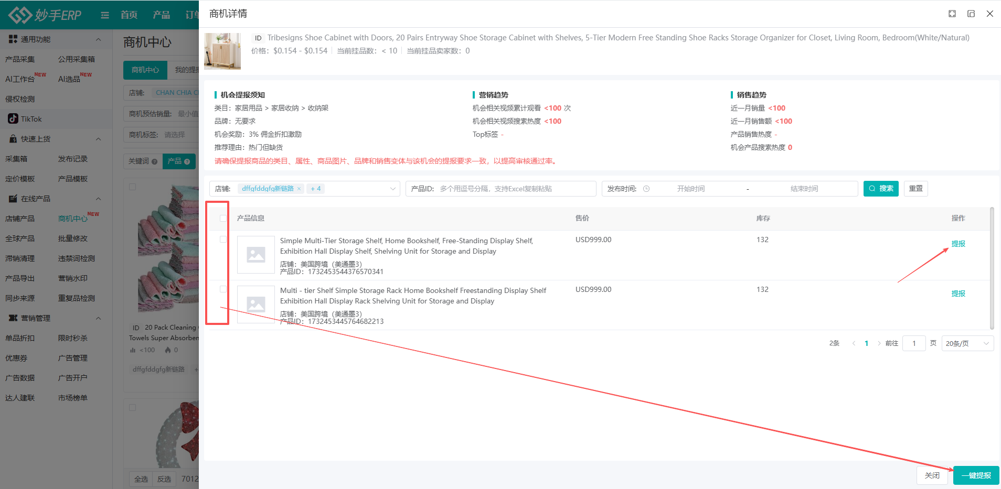Go to previous page arrow in pagination
The width and height of the screenshot is (1001, 489).
point(854,343)
